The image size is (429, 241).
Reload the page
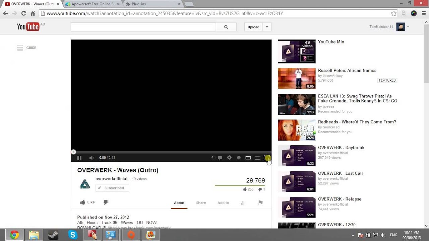(x=23, y=13)
